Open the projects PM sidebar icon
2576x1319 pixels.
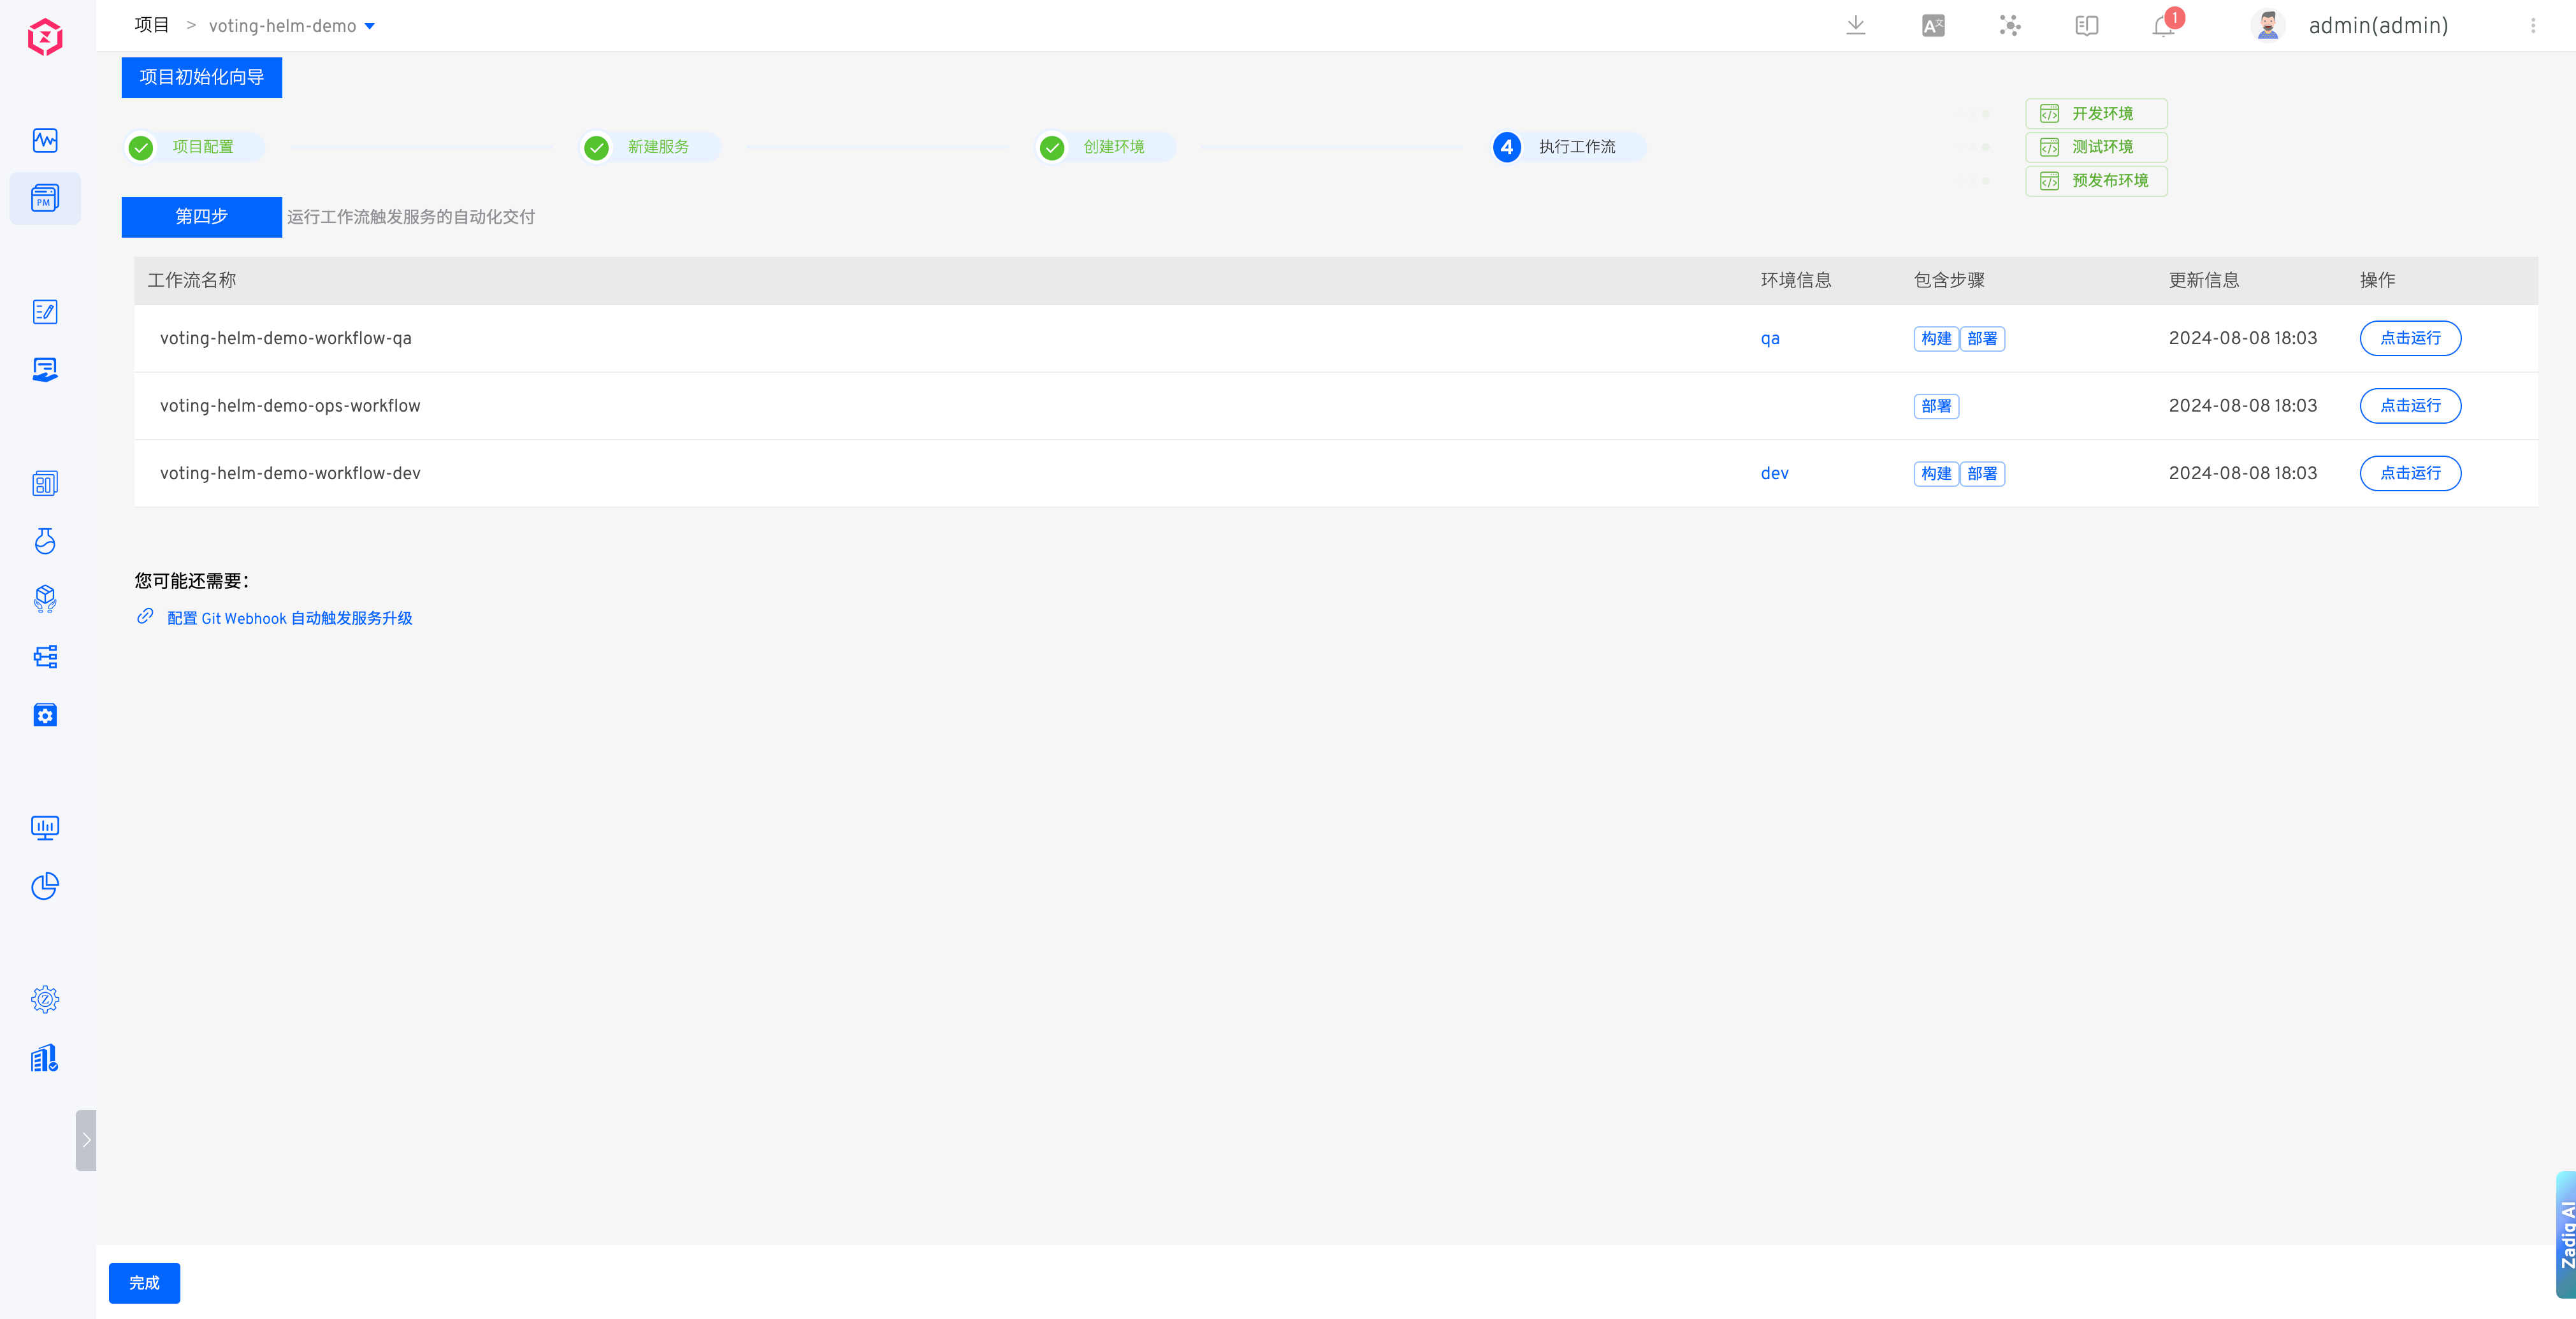[x=45, y=198]
